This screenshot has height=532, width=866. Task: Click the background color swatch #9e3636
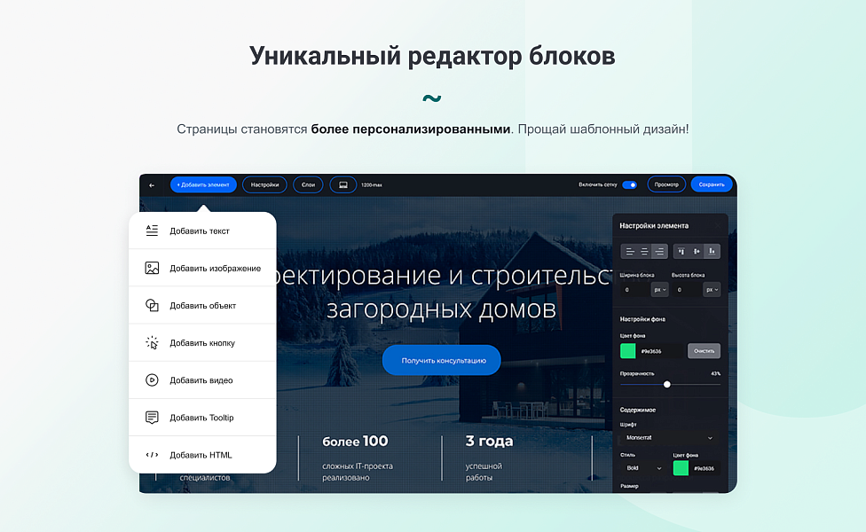627,350
